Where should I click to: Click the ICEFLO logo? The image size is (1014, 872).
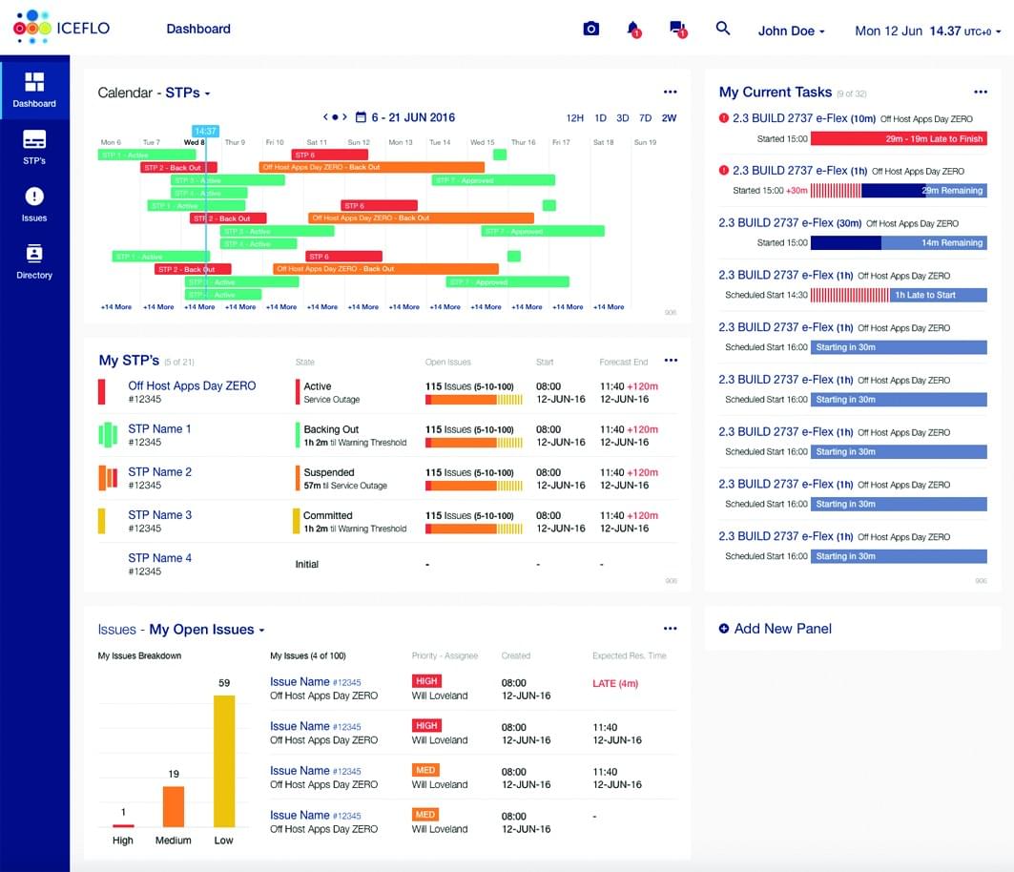point(60,27)
